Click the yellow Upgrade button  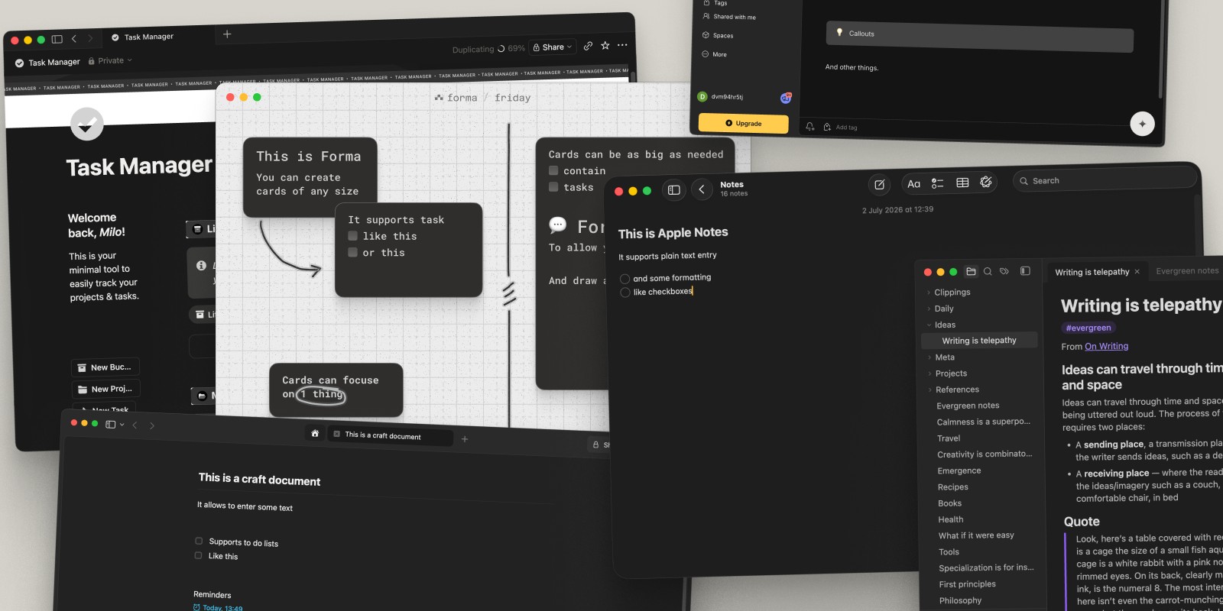[x=744, y=123]
